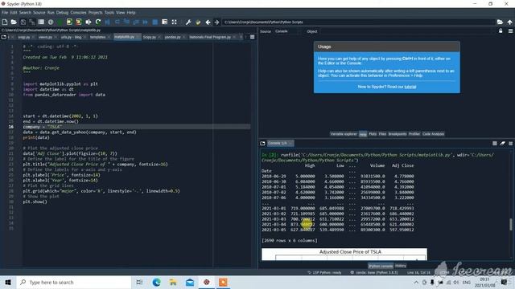Run the selection or current line
Viewport: 515px width, 289px height.
89,22
